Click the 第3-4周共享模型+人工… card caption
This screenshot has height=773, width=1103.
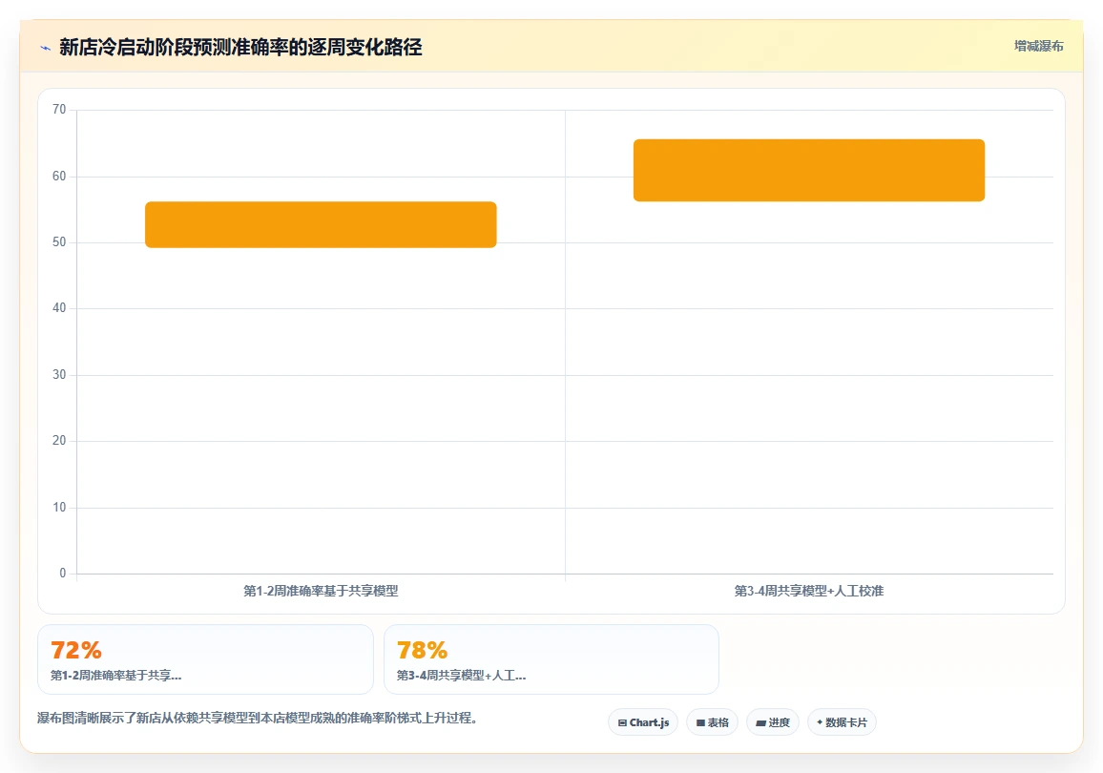[x=461, y=676]
